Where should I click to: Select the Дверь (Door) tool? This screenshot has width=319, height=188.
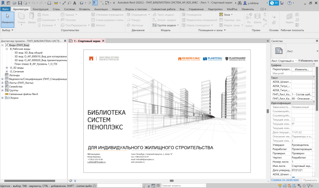pyautogui.click(x=32, y=19)
